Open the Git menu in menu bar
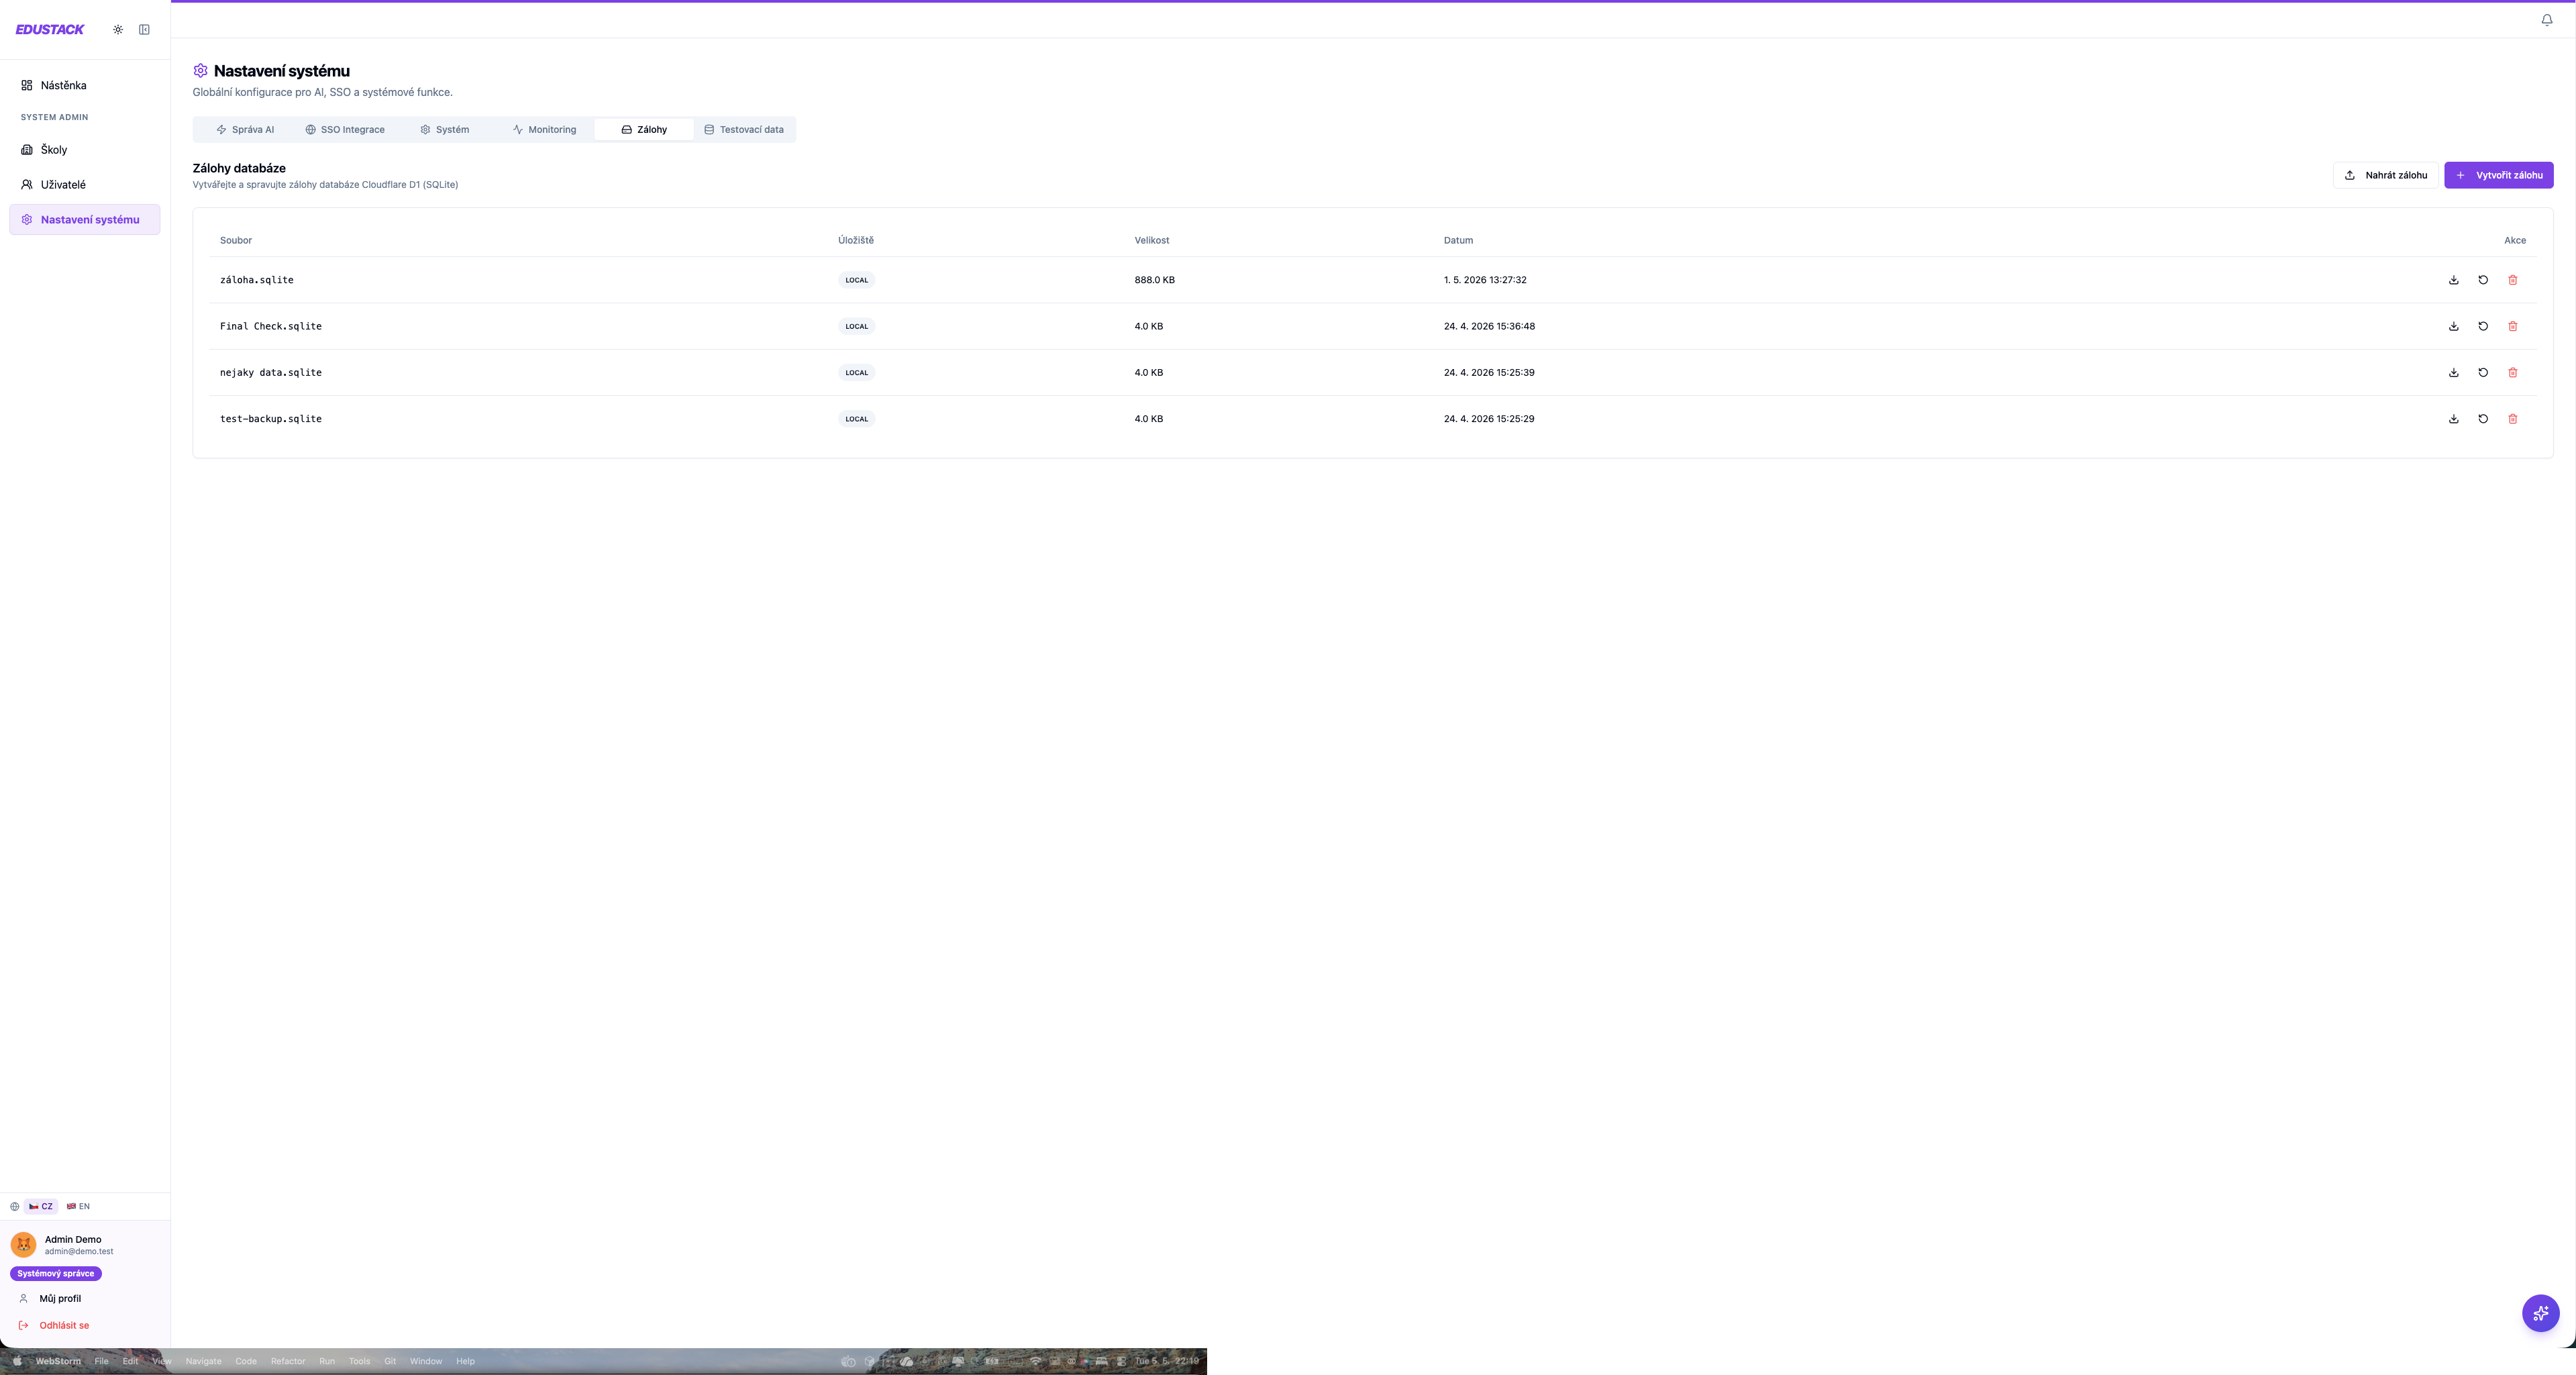The image size is (2576, 1375). [390, 1361]
